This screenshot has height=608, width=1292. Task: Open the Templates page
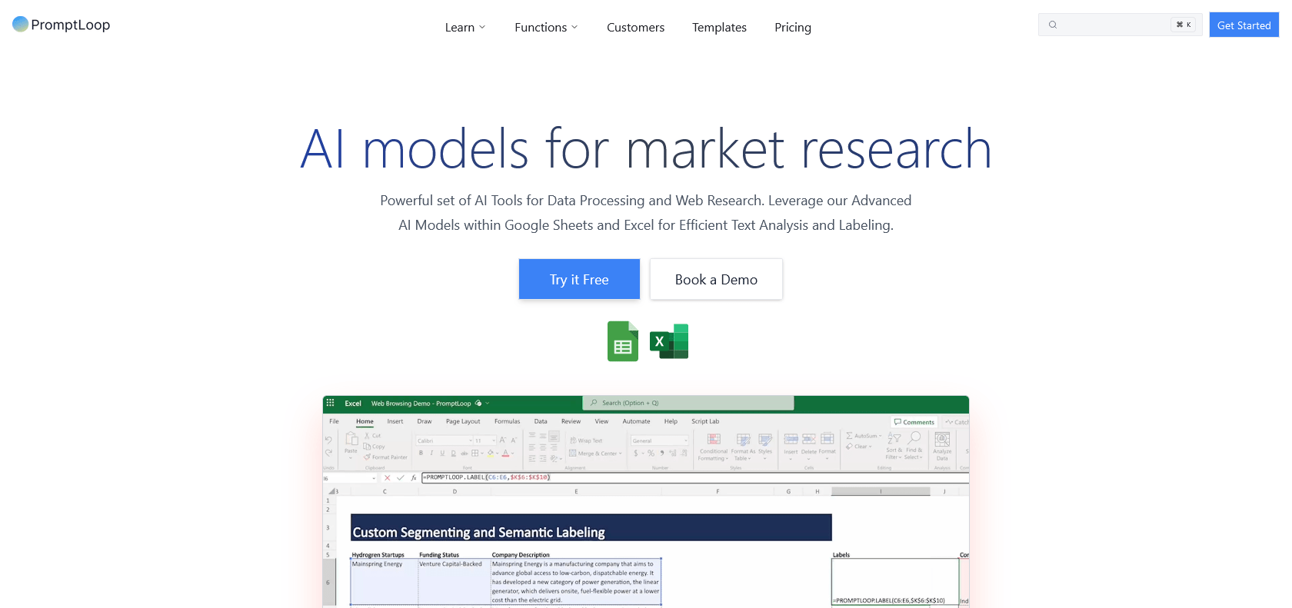719,28
